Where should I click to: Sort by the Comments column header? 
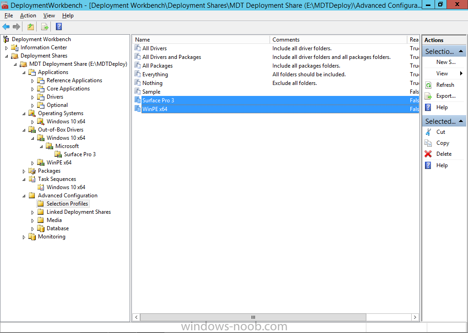(x=338, y=40)
